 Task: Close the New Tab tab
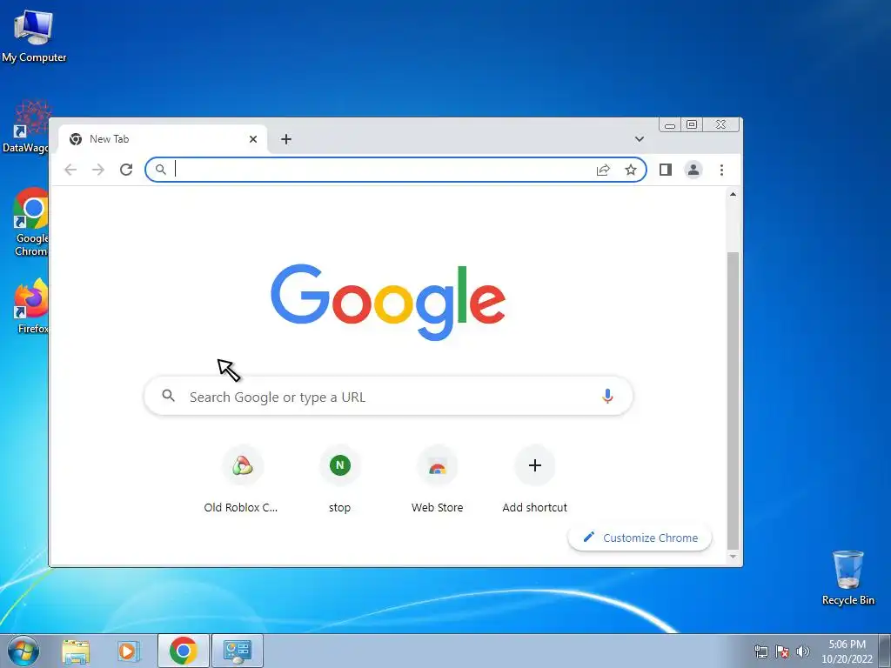pos(253,139)
